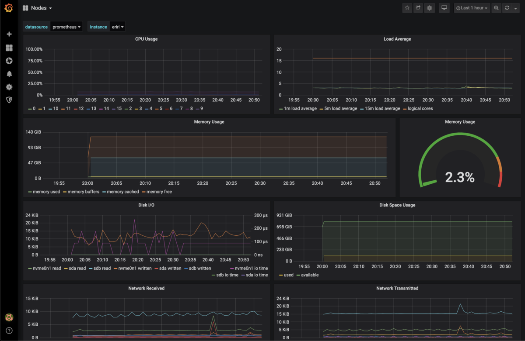Viewport: 525px width, 341px height.
Task: Open dashboard settings gear in top bar
Action: (430, 8)
